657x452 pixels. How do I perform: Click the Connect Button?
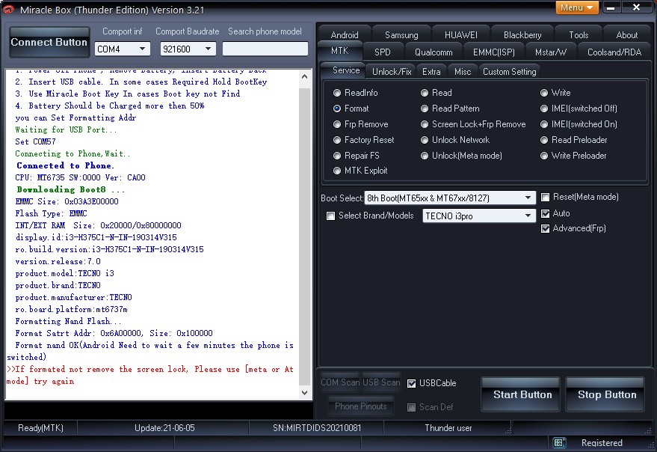point(49,42)
